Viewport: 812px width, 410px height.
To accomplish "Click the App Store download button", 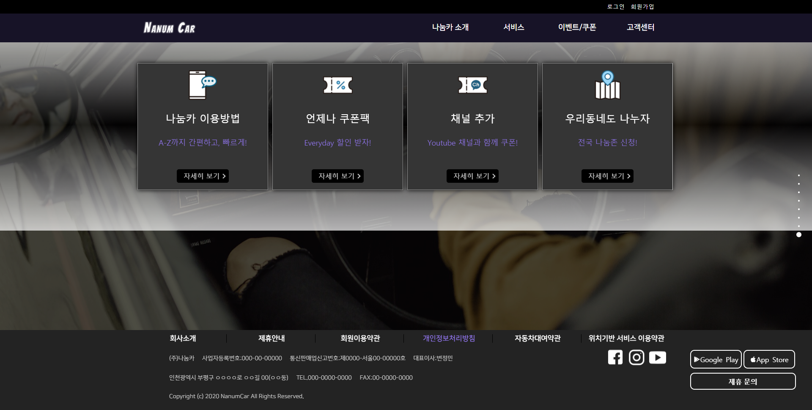I will coord(769,360).
